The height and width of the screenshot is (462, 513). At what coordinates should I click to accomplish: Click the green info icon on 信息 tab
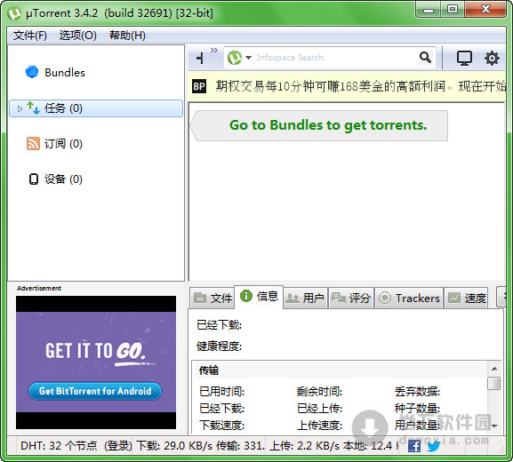click(246, 296)
